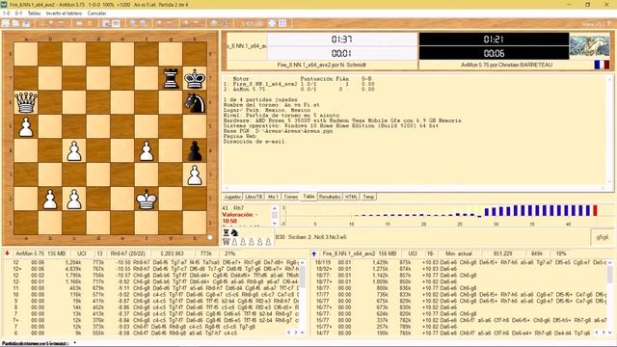Choose Tablas in the menu bar

35,13
